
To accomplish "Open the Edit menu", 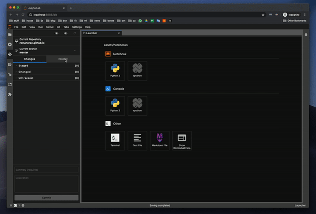I will click(24, 27).
